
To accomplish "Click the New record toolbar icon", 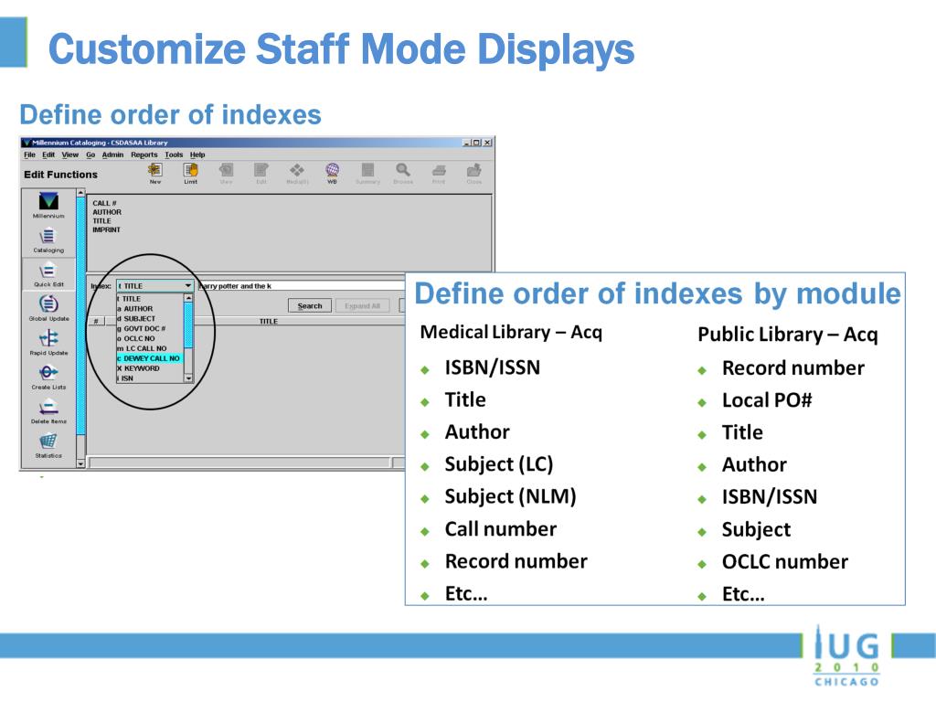I will point(155,173).
